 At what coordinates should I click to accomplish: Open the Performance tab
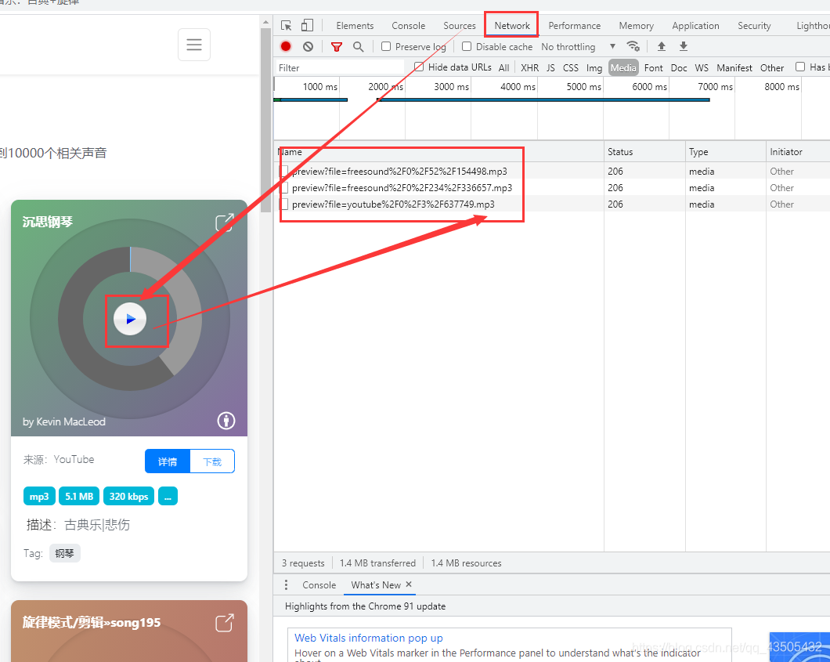(574, 25)
